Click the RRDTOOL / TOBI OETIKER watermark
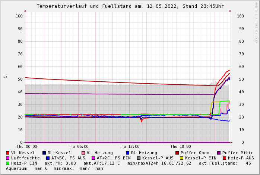The height and width of the screenshot is (175, 260). coord(256,22)
